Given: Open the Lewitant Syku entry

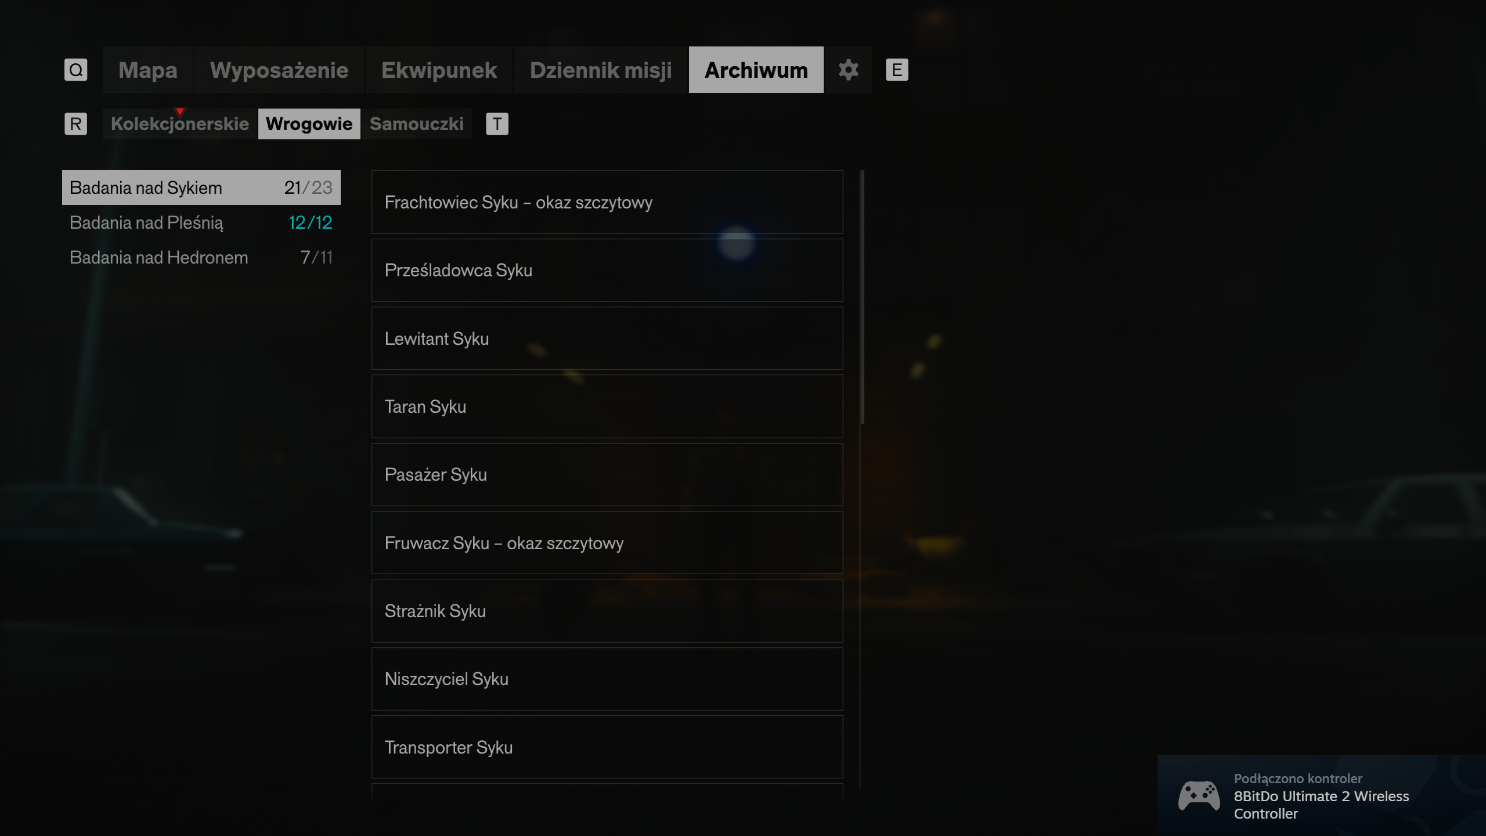Looking at the screenshot, I should pos(607,338).
